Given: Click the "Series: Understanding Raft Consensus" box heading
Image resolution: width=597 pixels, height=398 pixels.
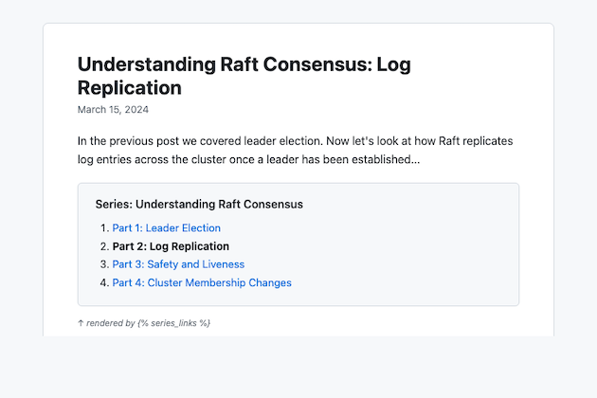Looking at the screenshot, I should [199, 204].
